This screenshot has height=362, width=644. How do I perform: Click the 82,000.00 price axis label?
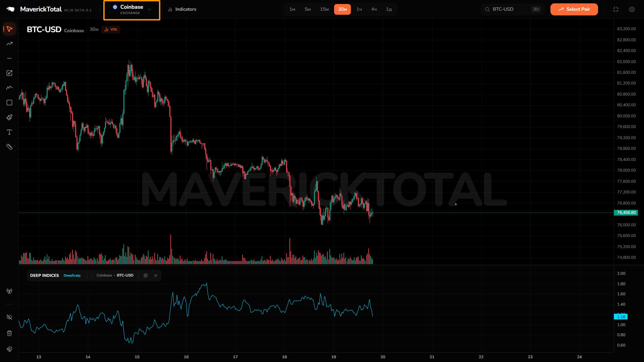pos(626,62)
